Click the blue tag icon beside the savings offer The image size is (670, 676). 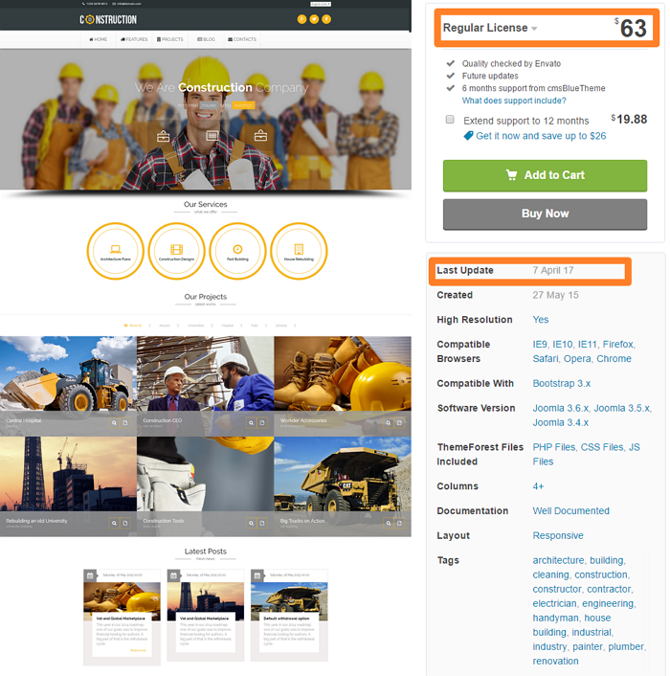468,136
